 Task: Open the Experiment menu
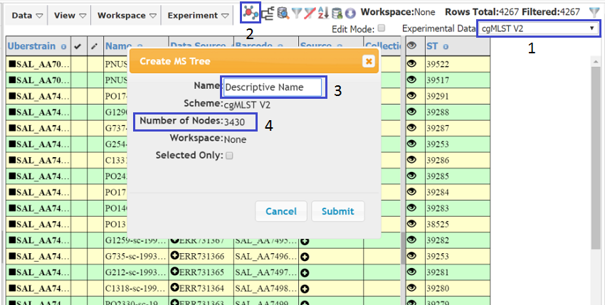click(x=198, y=16)
